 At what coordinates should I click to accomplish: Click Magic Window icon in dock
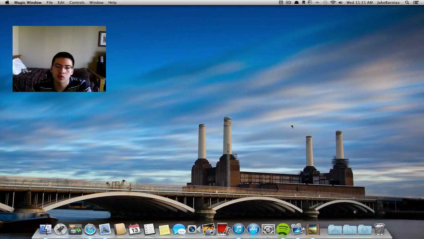313,229
